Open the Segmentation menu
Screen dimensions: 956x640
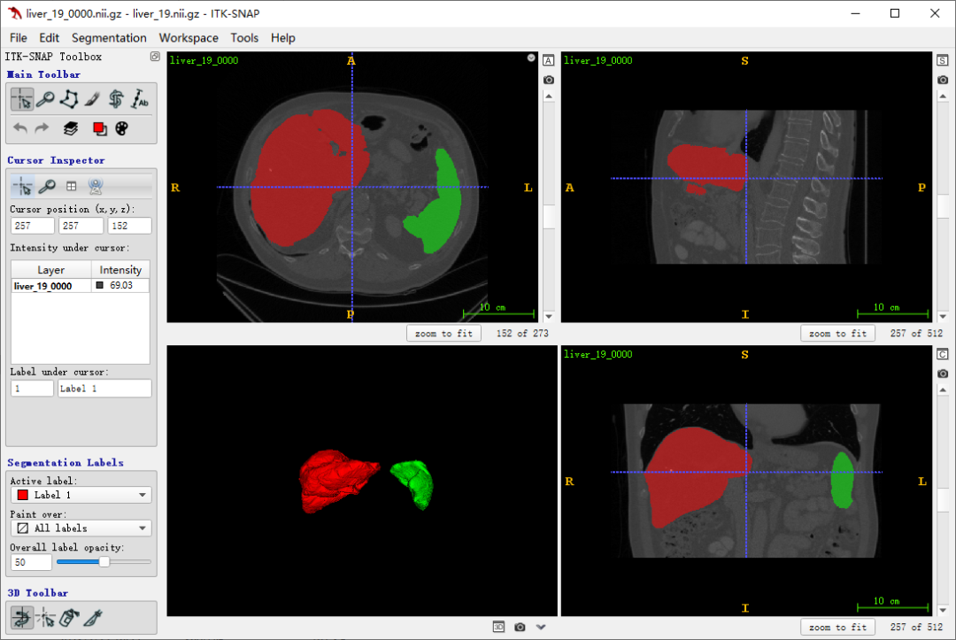pos(109,38)
